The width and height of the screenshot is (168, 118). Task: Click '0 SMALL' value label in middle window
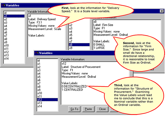(99, 45)
